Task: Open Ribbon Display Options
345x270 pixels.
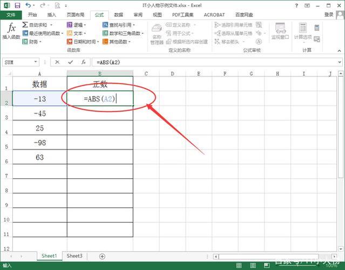Action: click(307, 6)
